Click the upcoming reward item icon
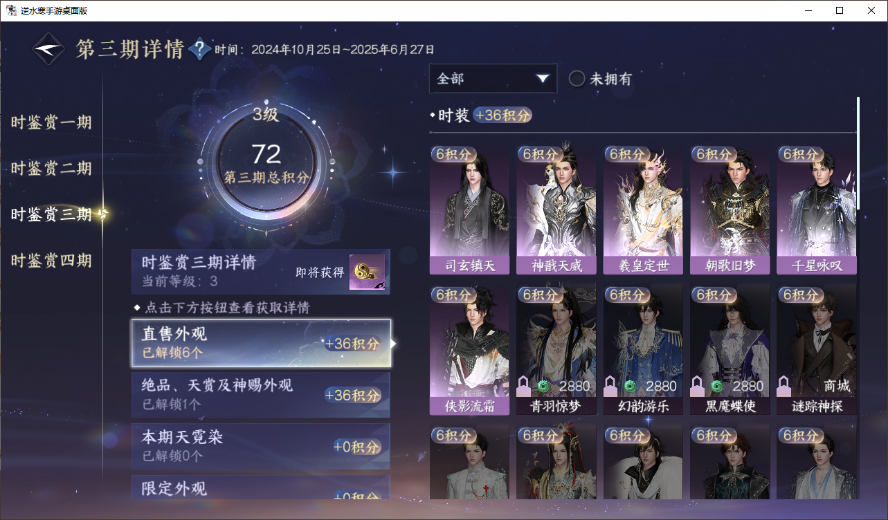The image size is (888, 520). coord(367,272)
